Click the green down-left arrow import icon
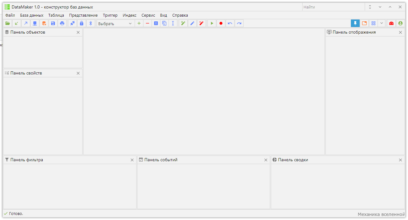 17,23
